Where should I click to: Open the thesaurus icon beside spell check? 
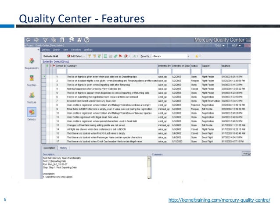(x=54, y=40)
